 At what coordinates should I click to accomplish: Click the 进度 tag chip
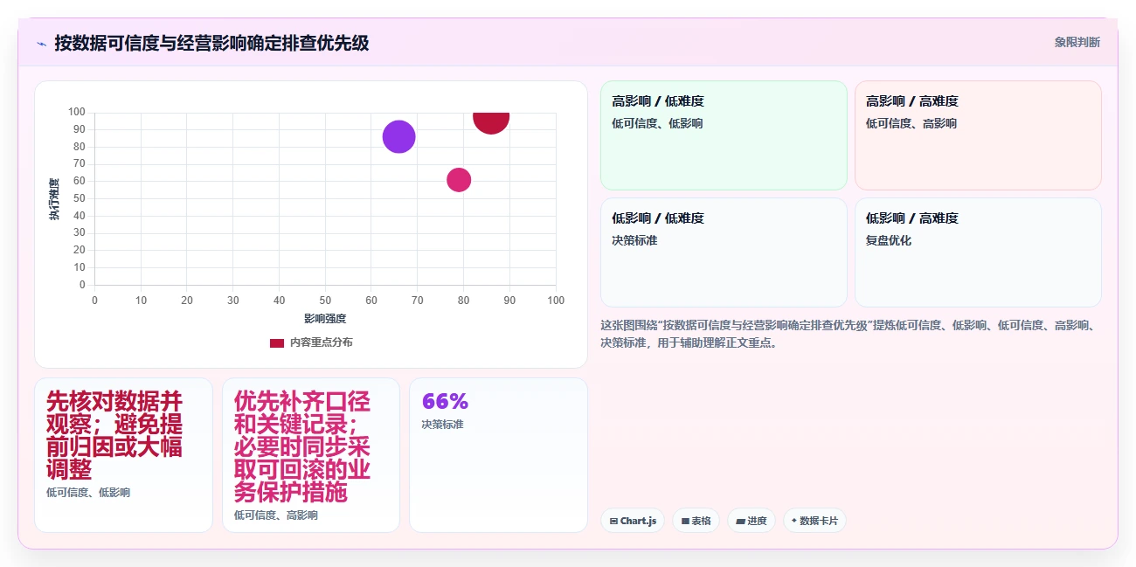coord(752,521)
